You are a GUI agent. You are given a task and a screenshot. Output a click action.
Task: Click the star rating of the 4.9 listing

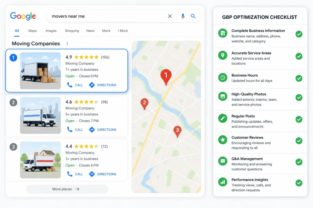click(x=87, y=57)
